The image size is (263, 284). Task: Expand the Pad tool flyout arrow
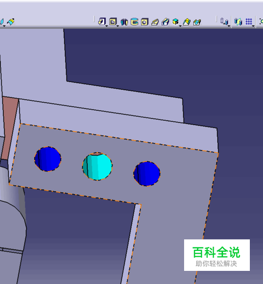[x=107, y=26]
